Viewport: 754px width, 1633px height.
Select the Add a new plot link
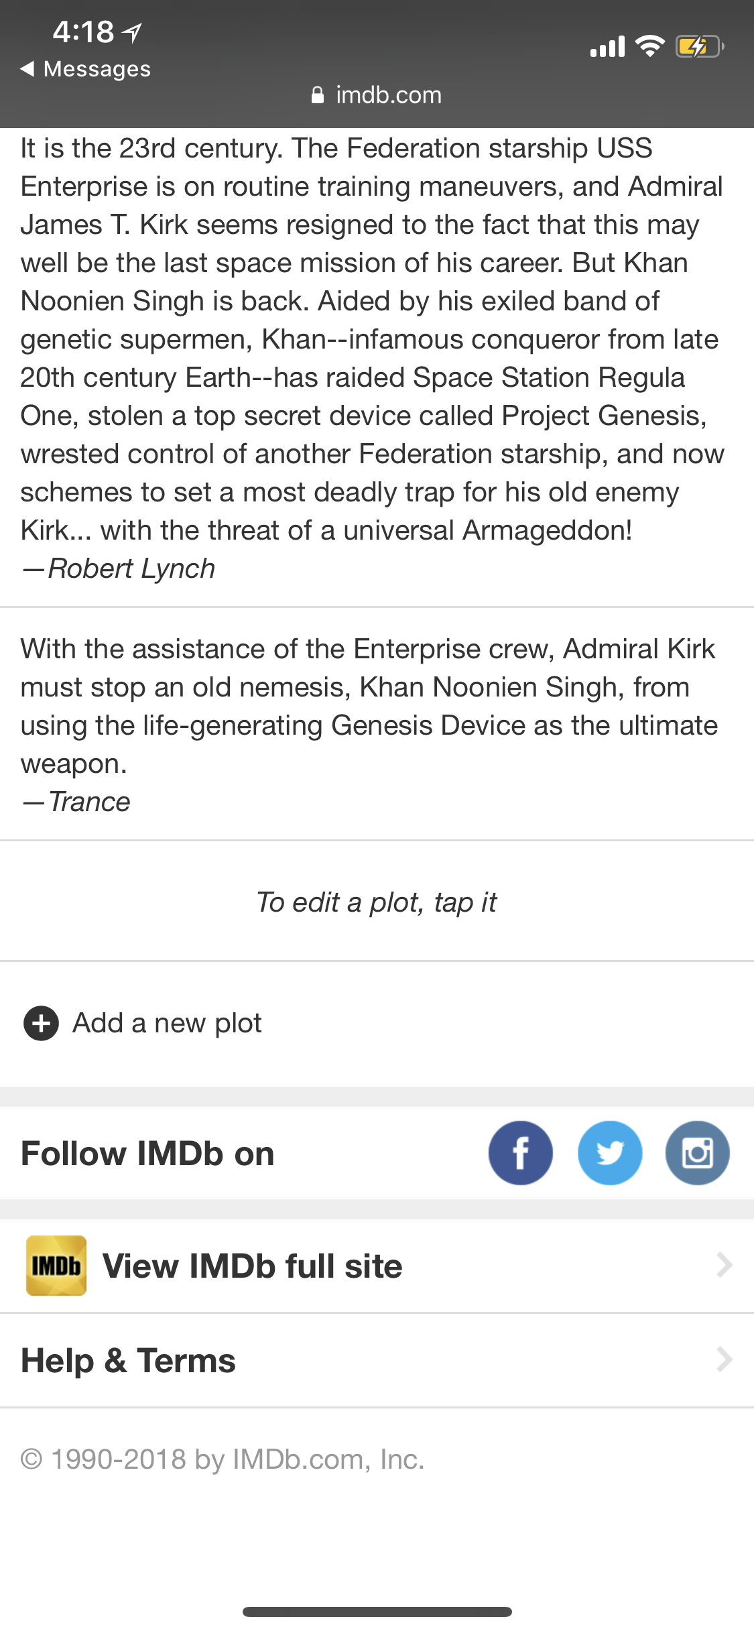point(167,1024)
